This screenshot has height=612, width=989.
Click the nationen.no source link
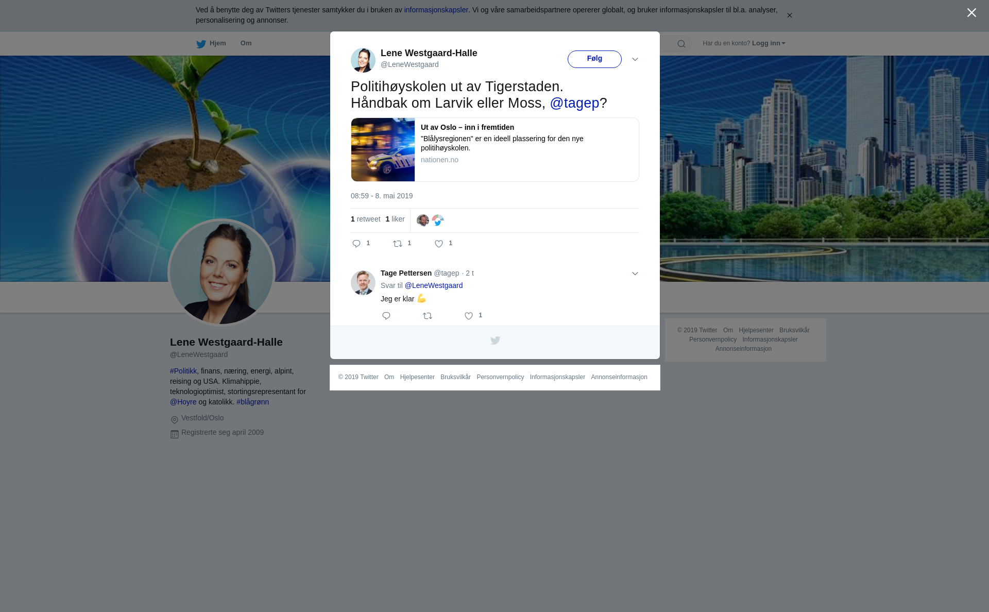point(439,160)
